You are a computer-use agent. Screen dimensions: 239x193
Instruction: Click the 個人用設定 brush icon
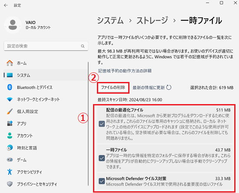point(10,111)
